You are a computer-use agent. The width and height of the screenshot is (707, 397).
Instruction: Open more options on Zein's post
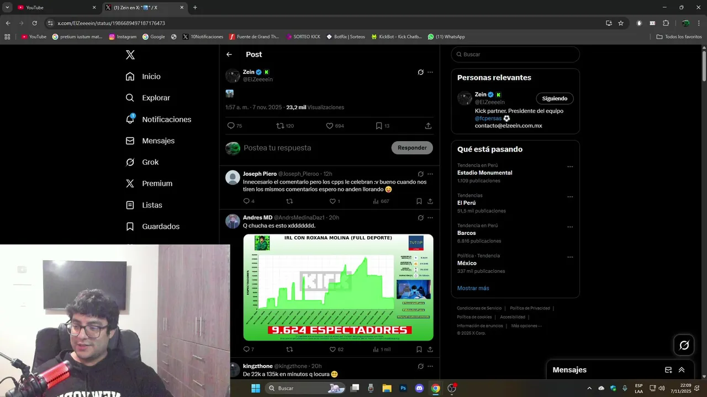430,72
